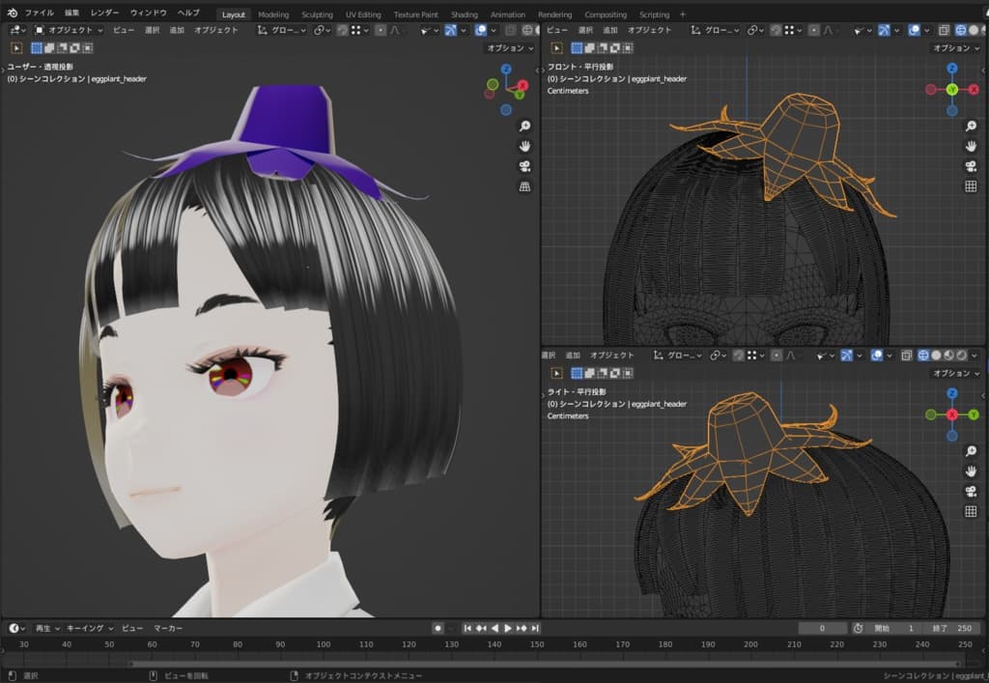Click the zoom magnifier icon in the left viewport
The width and height of the screenshot is (989, 683).
(x=524, y=127)
